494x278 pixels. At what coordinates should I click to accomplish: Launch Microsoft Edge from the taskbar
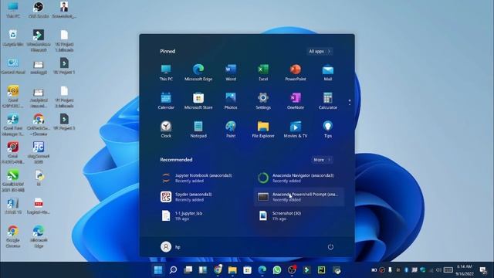point(262,270)
